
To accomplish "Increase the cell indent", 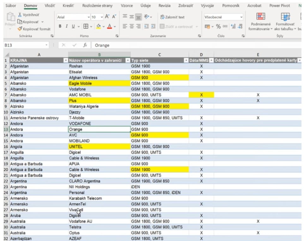I will point(153,26).
